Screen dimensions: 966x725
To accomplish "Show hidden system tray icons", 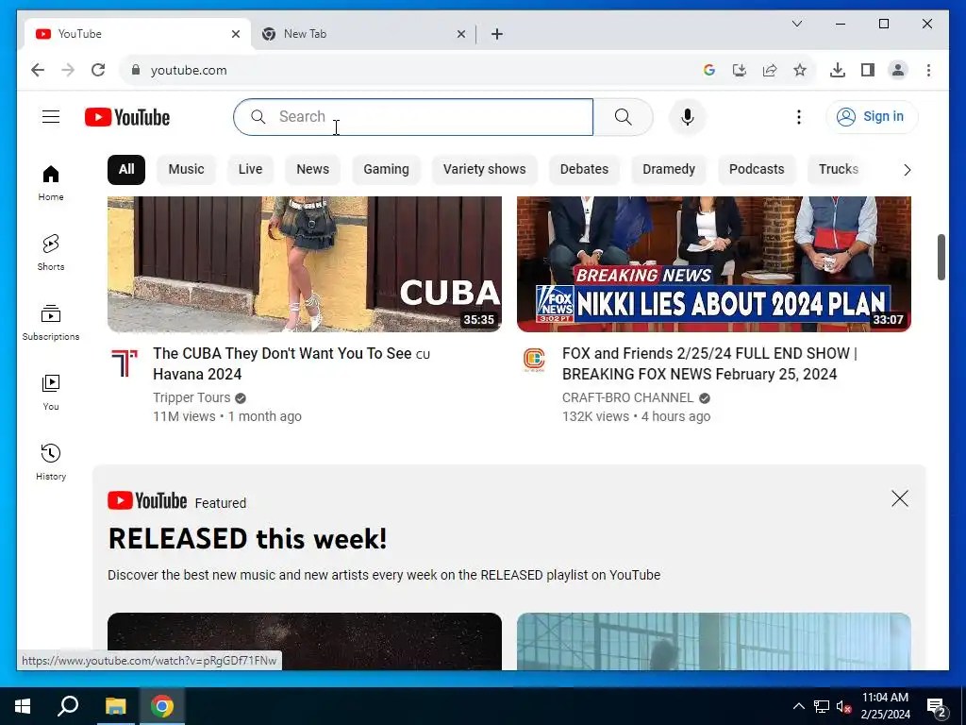I will 798,706.
